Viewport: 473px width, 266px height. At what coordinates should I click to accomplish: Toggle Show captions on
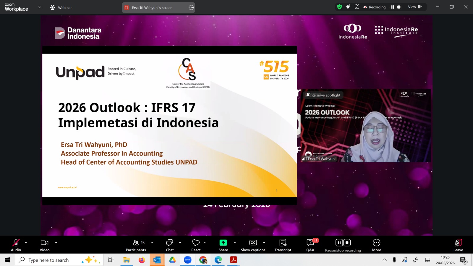pyautogui.click(x=253, y=245)
